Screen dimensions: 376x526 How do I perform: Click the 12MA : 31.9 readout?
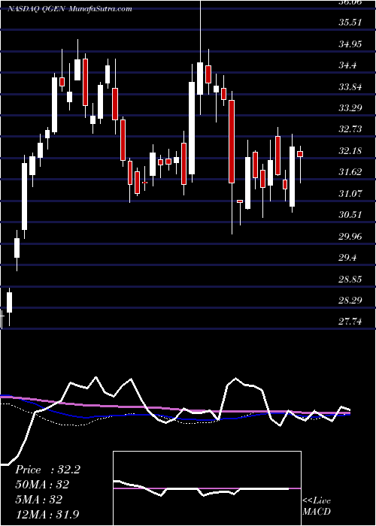(47, 514)
